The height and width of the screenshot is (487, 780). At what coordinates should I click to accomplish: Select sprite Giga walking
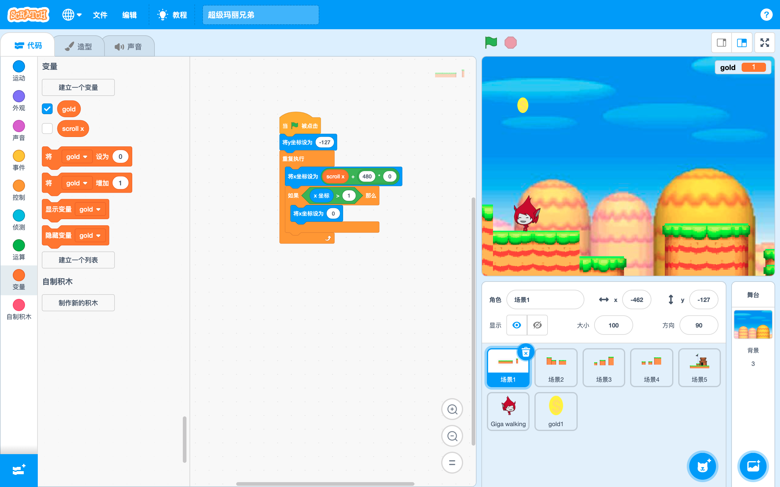(x=508, y=412)
